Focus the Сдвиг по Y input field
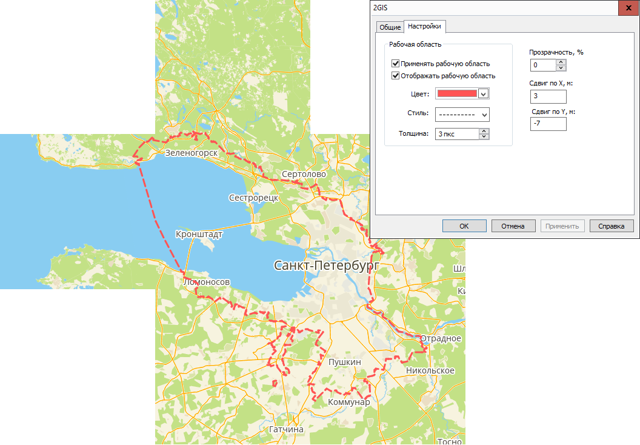This screenshot has width=640, height=445. [548, 124]
